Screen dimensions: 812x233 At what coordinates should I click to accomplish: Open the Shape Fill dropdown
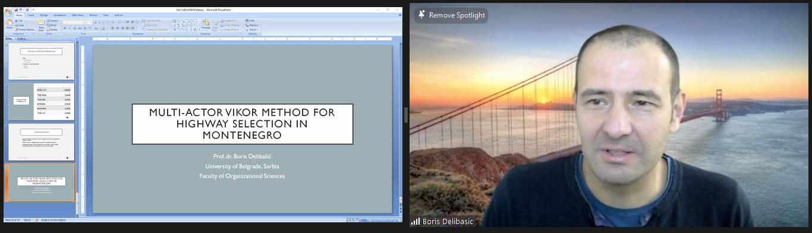point(229,20)
